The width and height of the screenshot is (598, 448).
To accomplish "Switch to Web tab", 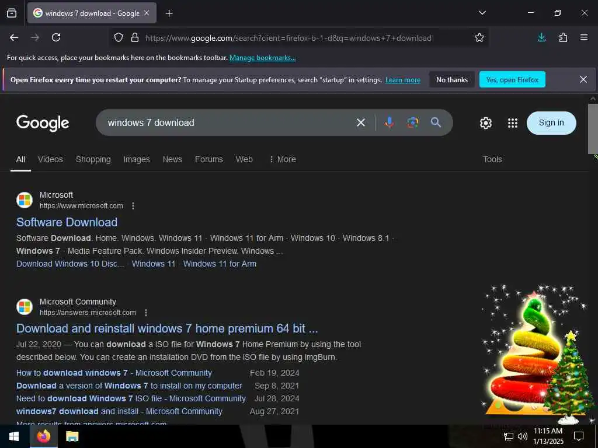I will 244,160.
